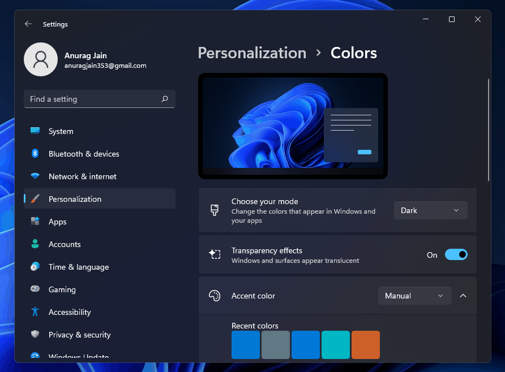Click the search magnifier icon
The height and width of the screenshot is (372, 505).
pyautogui.click(x=165, y=99)
